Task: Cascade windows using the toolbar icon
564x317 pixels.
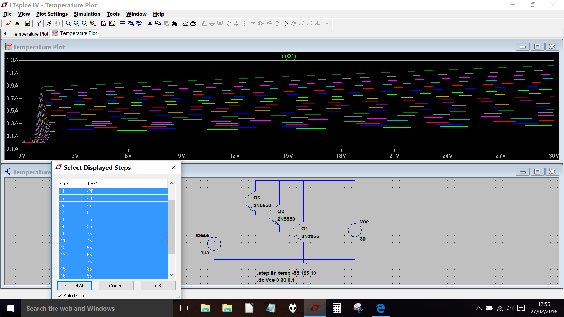Action: click(x=131, y=24)
